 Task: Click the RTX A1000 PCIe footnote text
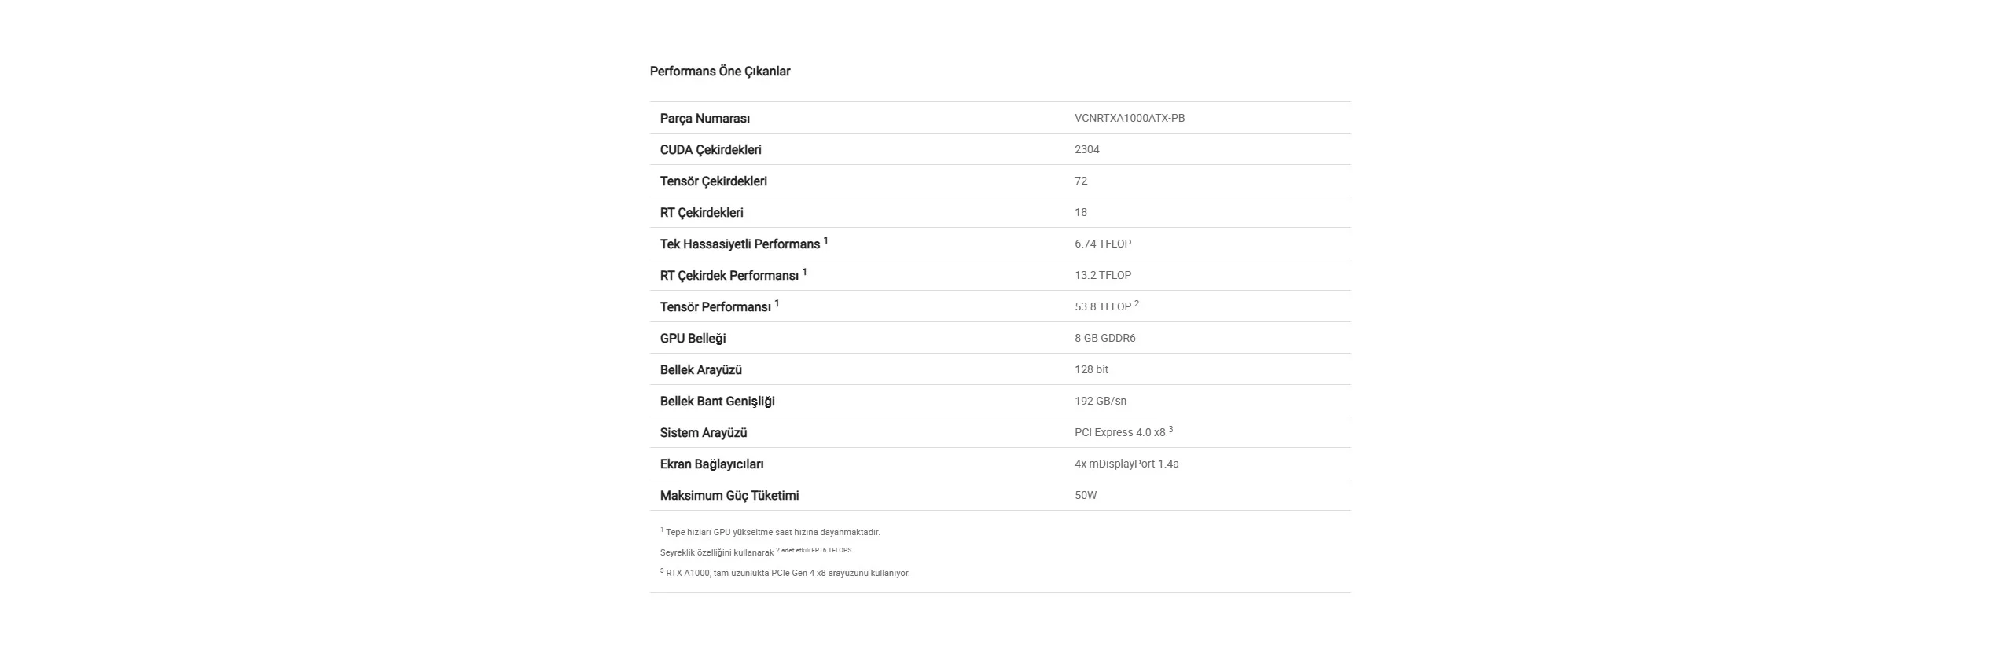tap(787, 574)
